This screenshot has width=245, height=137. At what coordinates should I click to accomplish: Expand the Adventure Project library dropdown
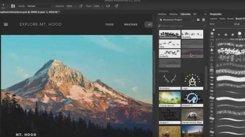[176, 20]
